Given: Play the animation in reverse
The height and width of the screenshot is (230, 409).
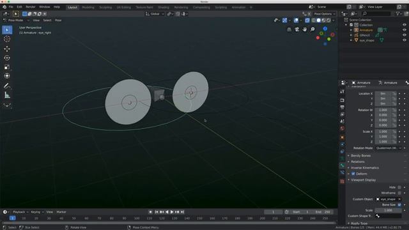Looking at the screenshot, I should (x=167, y=212).
